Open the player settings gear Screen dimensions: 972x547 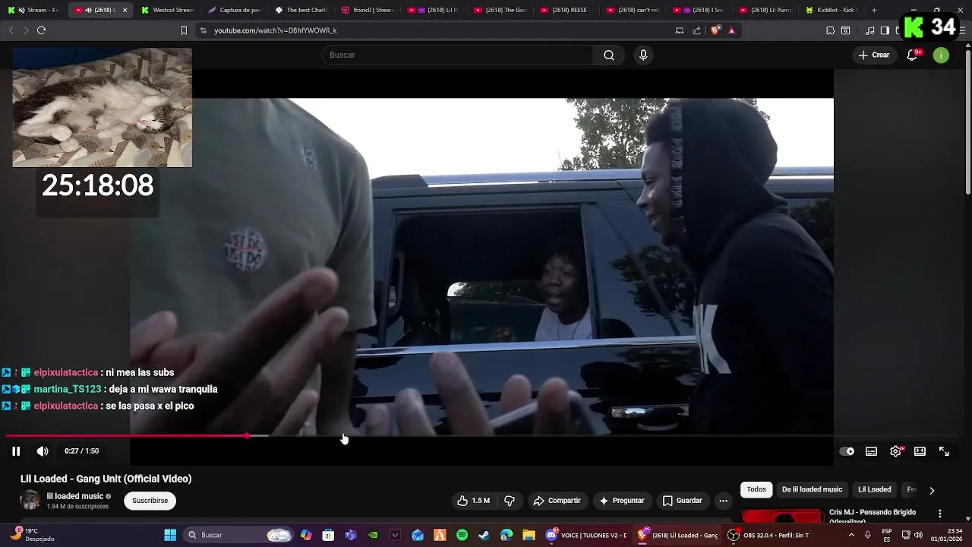[895, 451]
